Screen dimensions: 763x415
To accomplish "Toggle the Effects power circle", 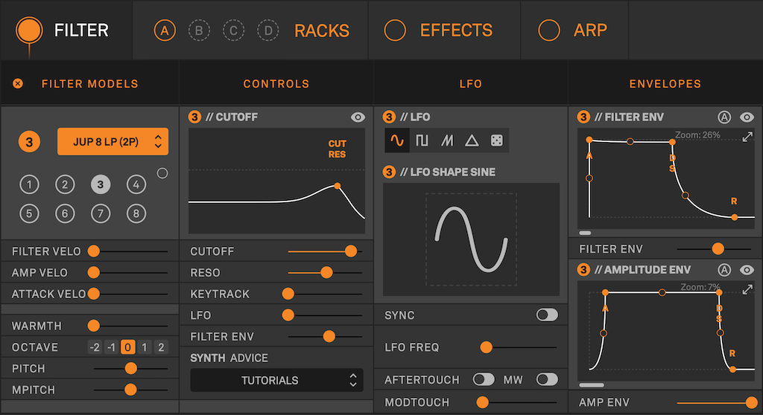I will click(395, 30).
